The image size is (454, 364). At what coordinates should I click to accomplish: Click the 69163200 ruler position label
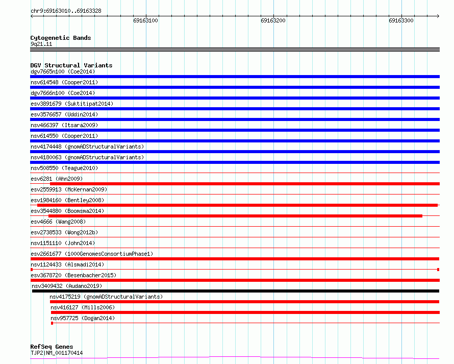click(273, 20)
